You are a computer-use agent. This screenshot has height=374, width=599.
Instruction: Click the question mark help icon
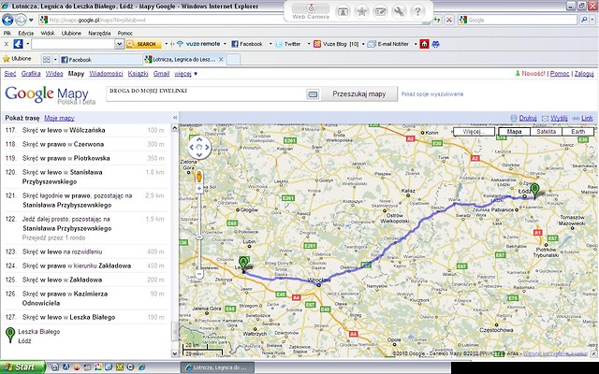coord(417,11)
